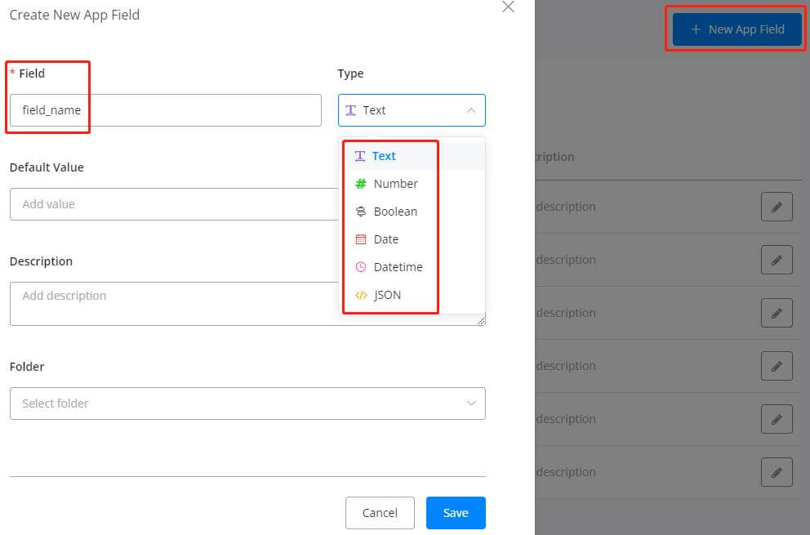This screenshot has width=810, height=535.
Task: Click the pencil edit icon in the last row
Action: tap(777, 472)
